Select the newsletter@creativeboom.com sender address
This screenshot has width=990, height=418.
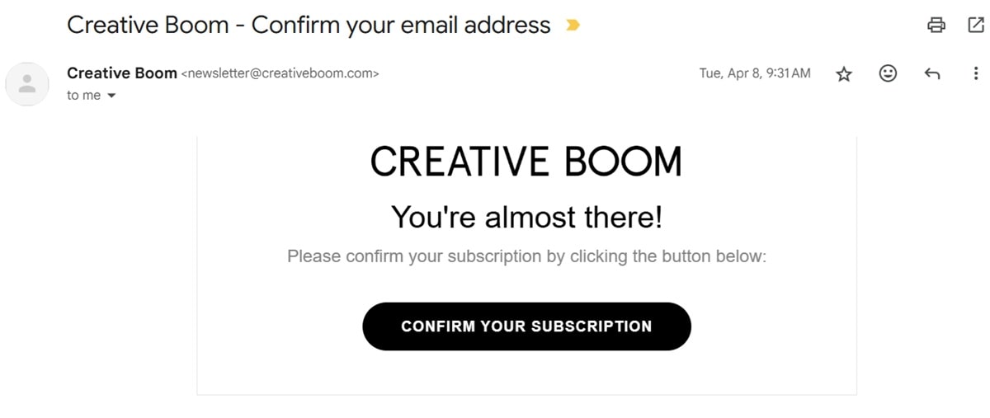[x=280, y=73]
